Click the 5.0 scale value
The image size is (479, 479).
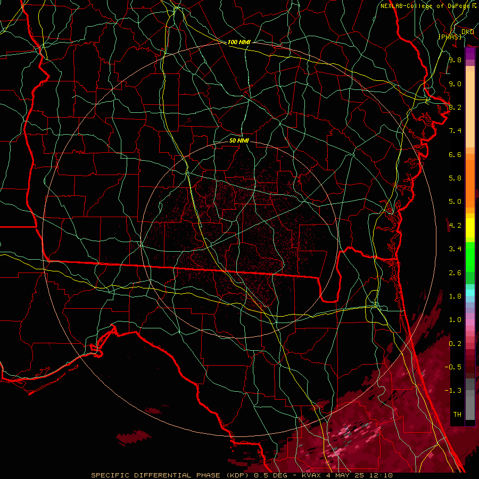click(x=455, y=202)
